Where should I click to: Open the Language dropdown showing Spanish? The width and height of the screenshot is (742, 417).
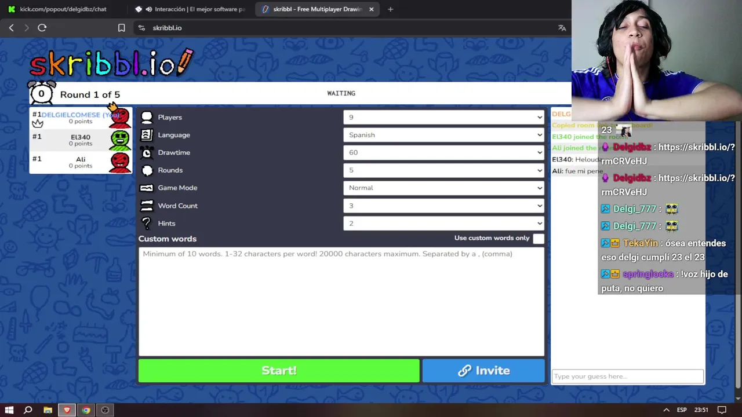coord(444,135)
